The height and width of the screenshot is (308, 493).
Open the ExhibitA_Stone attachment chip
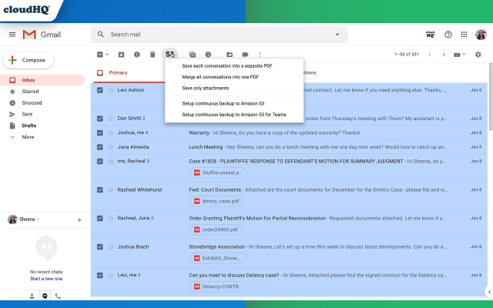(218, 259)
